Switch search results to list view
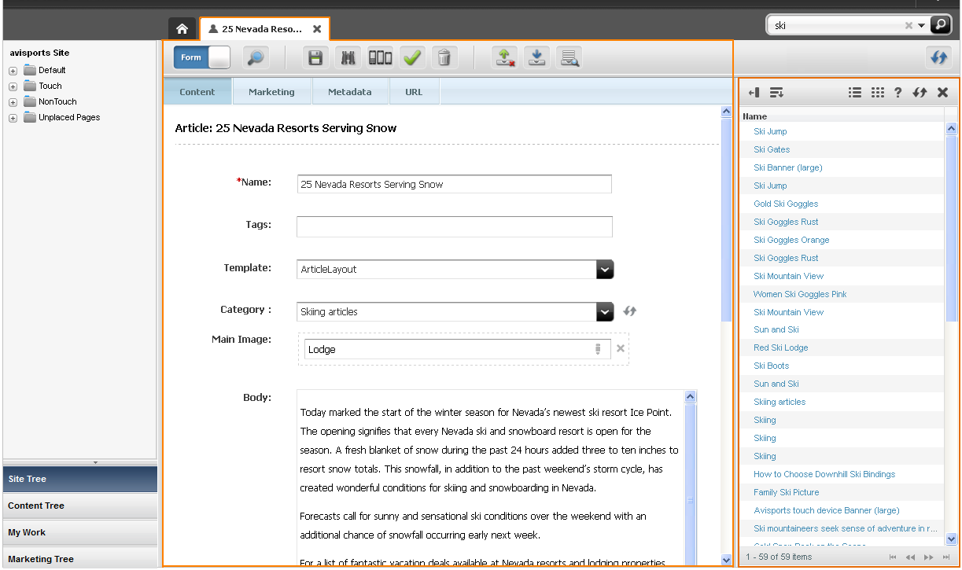This screenshot has height=570, width=962. pos(855,92)
